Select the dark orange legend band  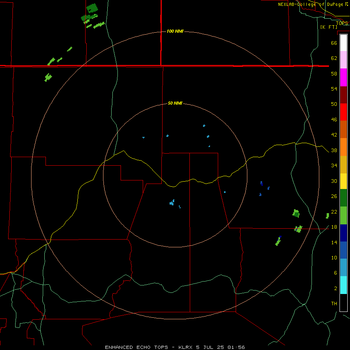[343, 129]
